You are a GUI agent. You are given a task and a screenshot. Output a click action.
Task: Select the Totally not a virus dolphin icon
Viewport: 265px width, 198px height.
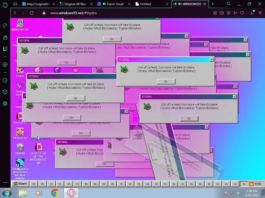tap(20, 169)
